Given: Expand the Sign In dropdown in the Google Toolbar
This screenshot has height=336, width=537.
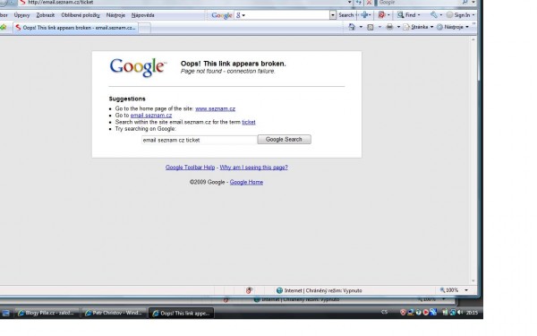Looking at the screenshot, I should pyautogui.click(x=473, y=15).
